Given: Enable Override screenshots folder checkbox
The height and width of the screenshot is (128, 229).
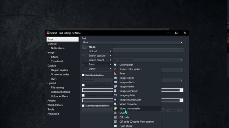Looking at the screenshot, I should tap(83, 106).
